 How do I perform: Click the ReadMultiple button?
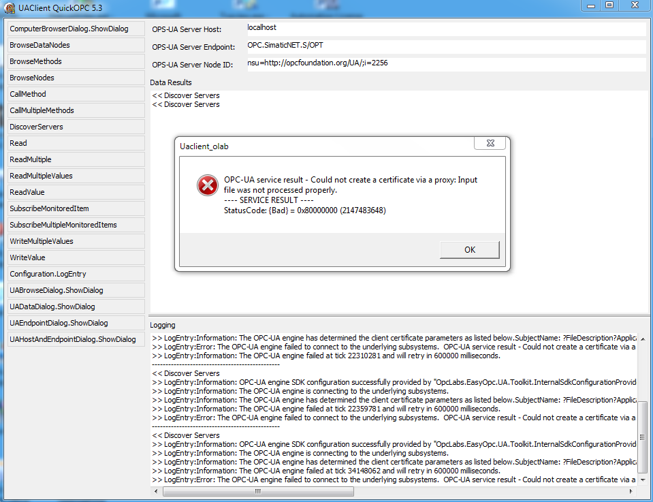pyautogui.click(x=76, y=159)
